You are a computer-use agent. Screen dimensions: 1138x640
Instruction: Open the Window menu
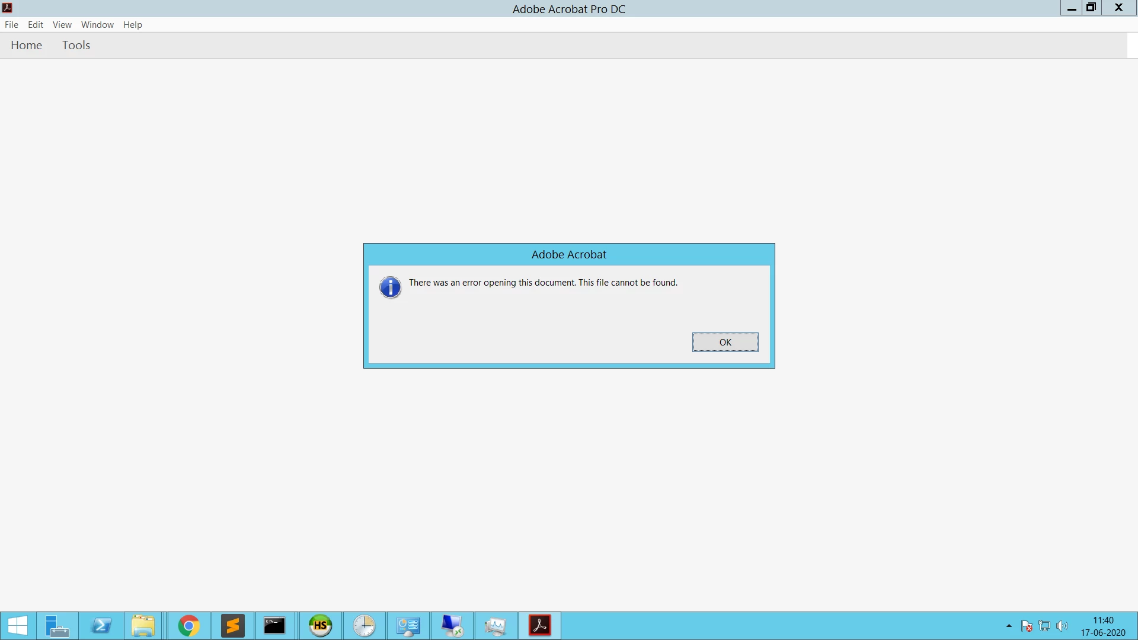(97, 25)
